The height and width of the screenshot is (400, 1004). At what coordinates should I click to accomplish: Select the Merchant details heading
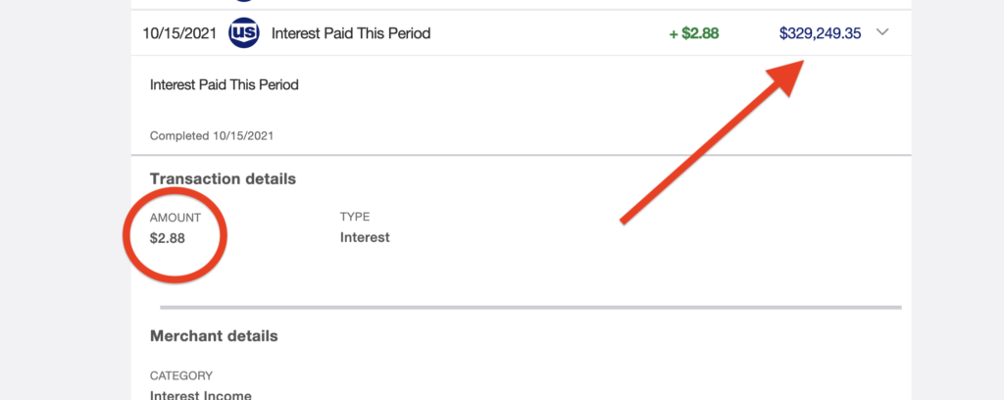214,336
